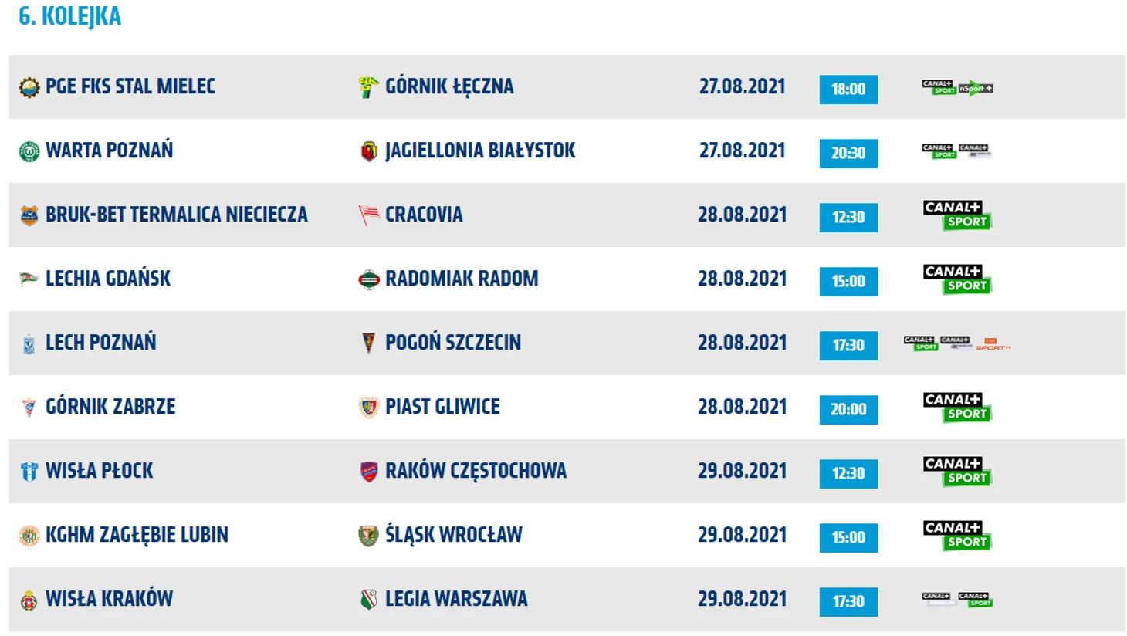Click the Cracovia flag crest
Viewport: 1127px width, 636px height.
(x=369, y=215)
